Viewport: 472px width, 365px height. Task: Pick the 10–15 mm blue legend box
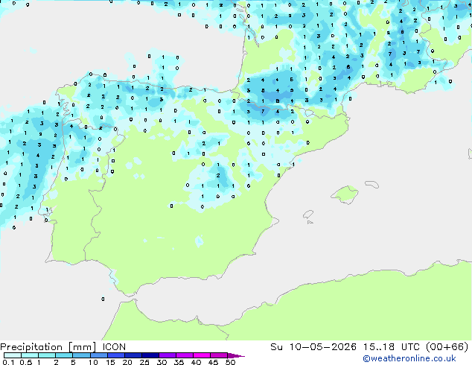pos(98,355)
